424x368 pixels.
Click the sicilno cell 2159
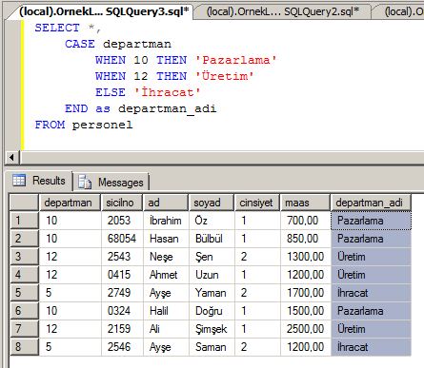click(123, 329)
